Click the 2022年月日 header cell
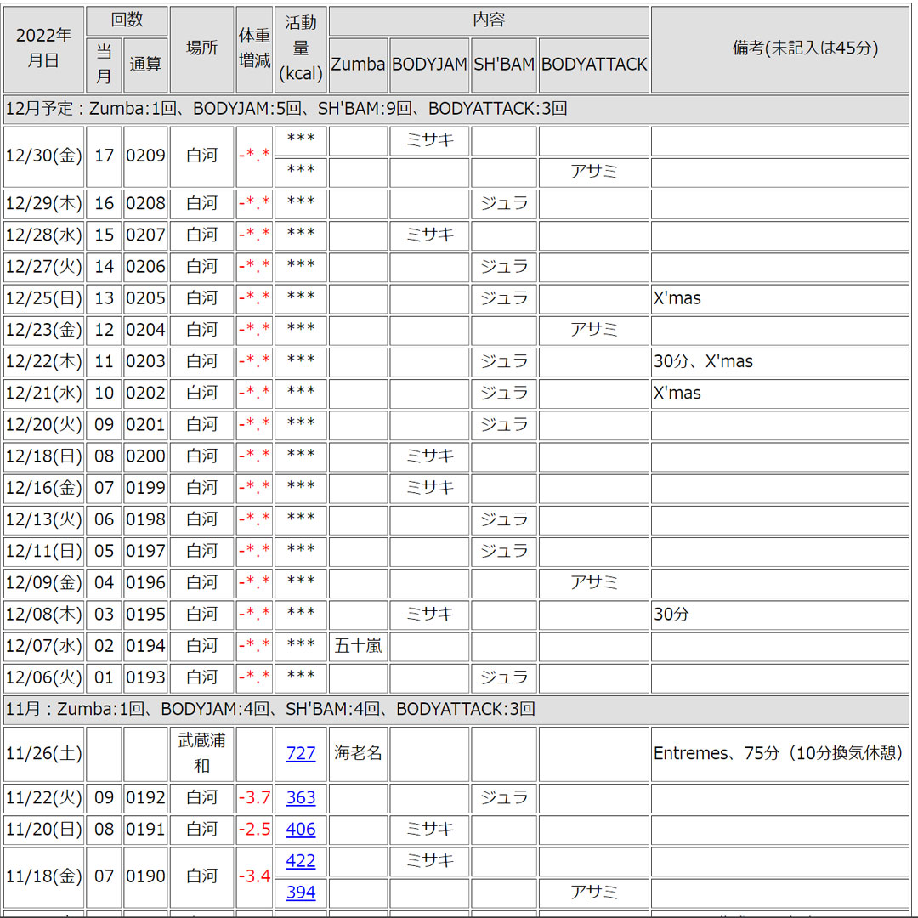Screen dimensions: 918x918 tap(44, 49)
